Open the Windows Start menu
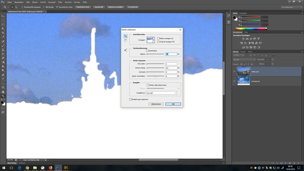The height and width of the screenshot is (171, 304). click(3, 167)
